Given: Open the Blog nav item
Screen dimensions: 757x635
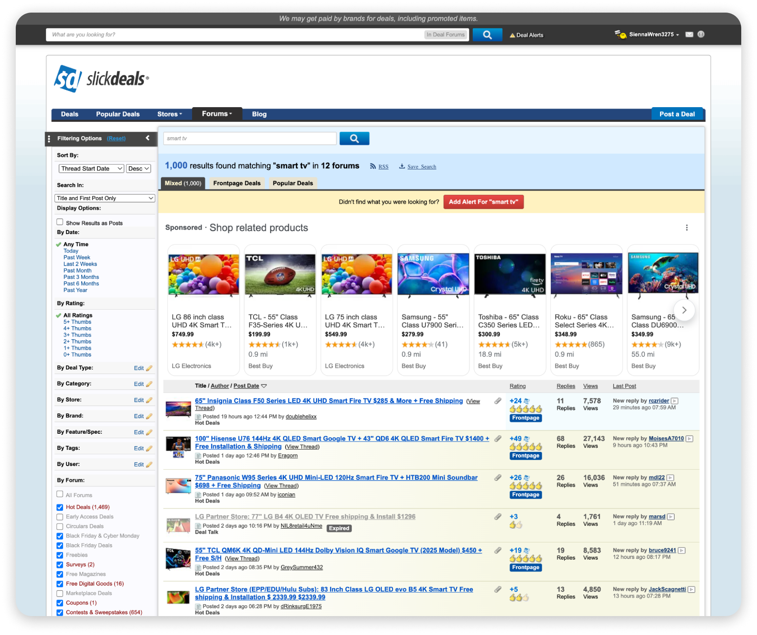Looking at the screenshot, I should (x=259, y=114).
